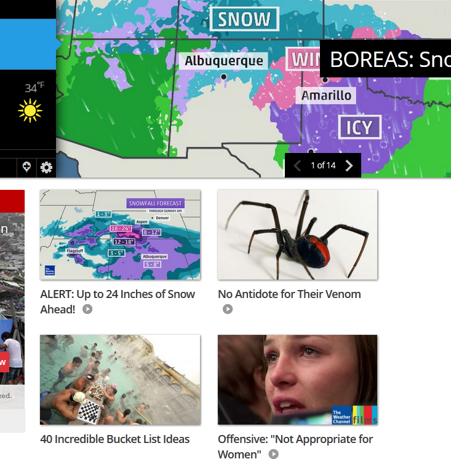
Task: Click the '1 of 14' slide counter
Action: (x=323, y=166)
